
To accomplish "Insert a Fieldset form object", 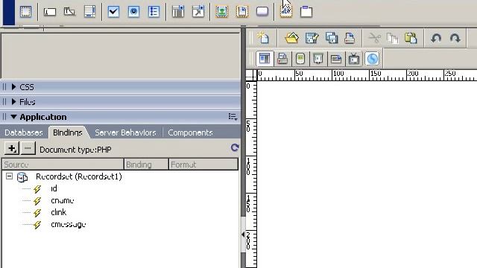I will [306, 12].
